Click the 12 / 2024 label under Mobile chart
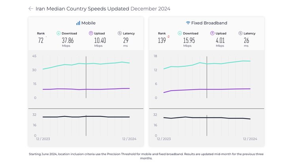The image size is (285, 167). [x=129, y=139]
